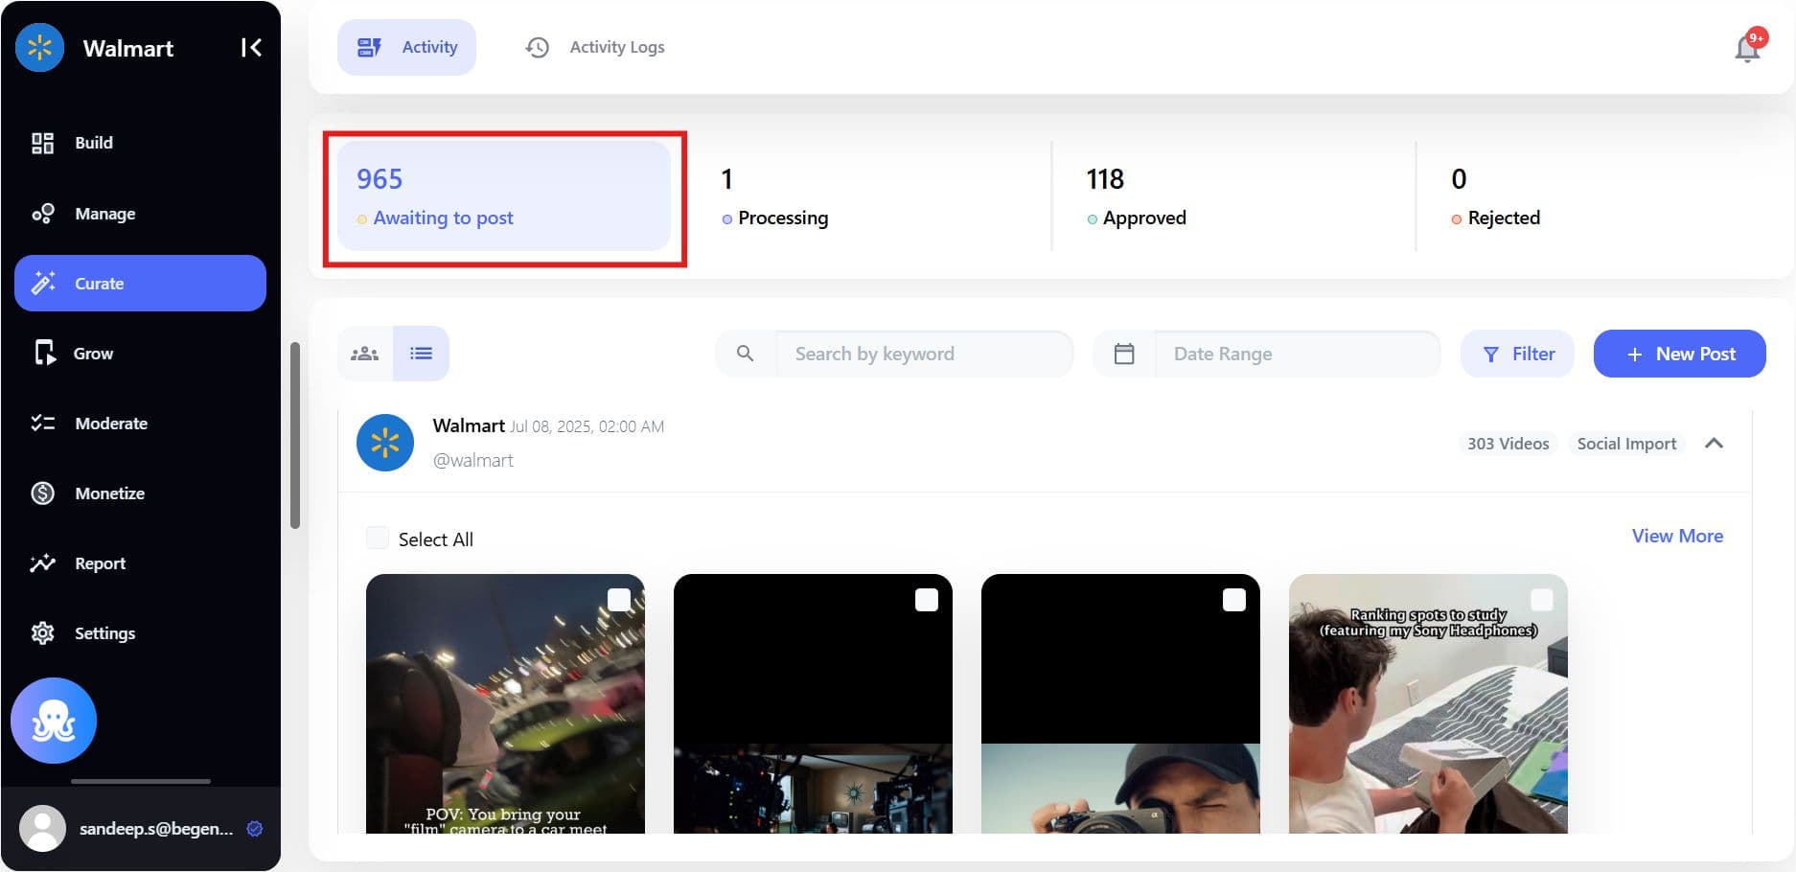Open the Manage section
This screenshot has height=872, width=1796.
coord(140,214)
